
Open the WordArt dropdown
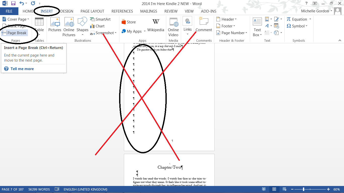pyautogui.click(x=268, y=26)
